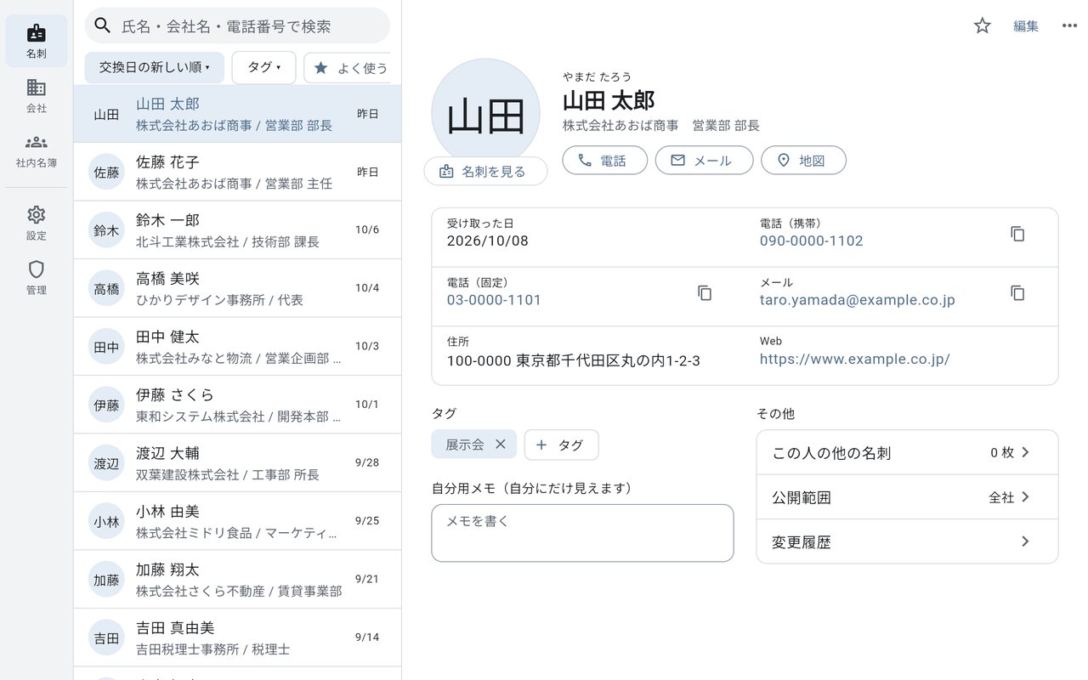The width and height of the screenshot is (1088, 680).
Task: Copy the mobile phone number 090-0000-1102
Action: (x=1017, y=234)
